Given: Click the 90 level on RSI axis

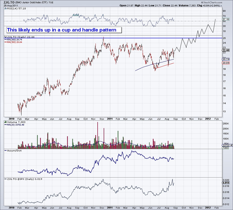Looking at the screenshot, I should pyautogui.click(x=224, y=11).
